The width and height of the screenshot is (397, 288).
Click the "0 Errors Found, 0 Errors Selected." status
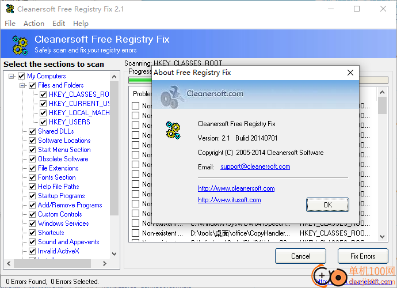[52, 282]
